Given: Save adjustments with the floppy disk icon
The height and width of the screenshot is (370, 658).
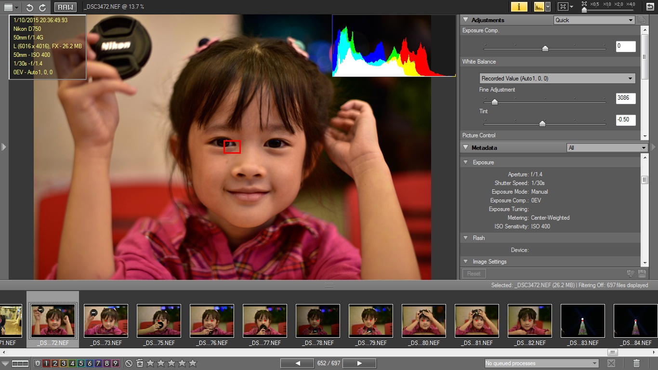Looking at the screenshot, I should [x=642, y=274].
